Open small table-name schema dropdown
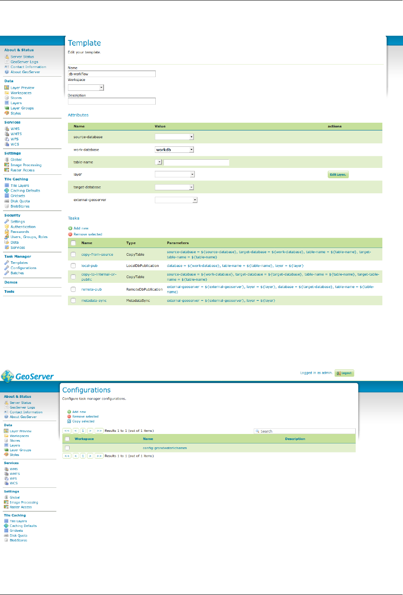 [158, 162]
